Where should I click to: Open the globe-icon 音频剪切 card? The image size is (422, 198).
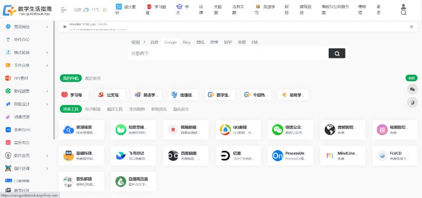[x=342, y=130]
